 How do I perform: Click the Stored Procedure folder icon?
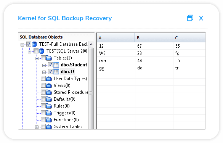pos(49,92)
